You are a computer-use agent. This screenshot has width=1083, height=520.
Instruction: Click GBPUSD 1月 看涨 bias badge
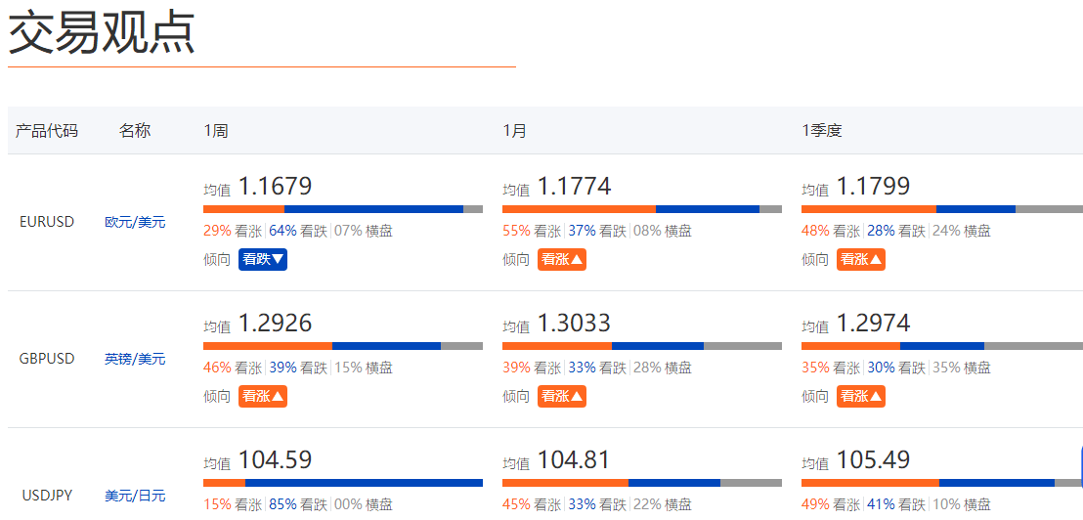(x=562, y=396)
